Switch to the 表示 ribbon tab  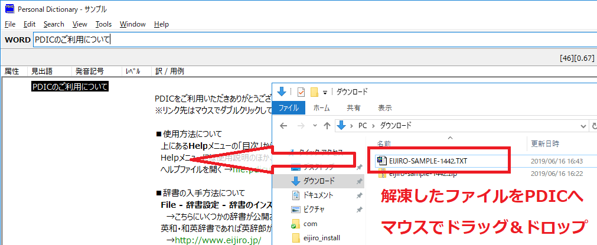click(x=385, y=108)
